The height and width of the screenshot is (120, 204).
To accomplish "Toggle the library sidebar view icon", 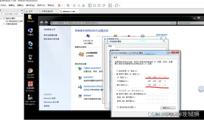I will tap(90, 6).
